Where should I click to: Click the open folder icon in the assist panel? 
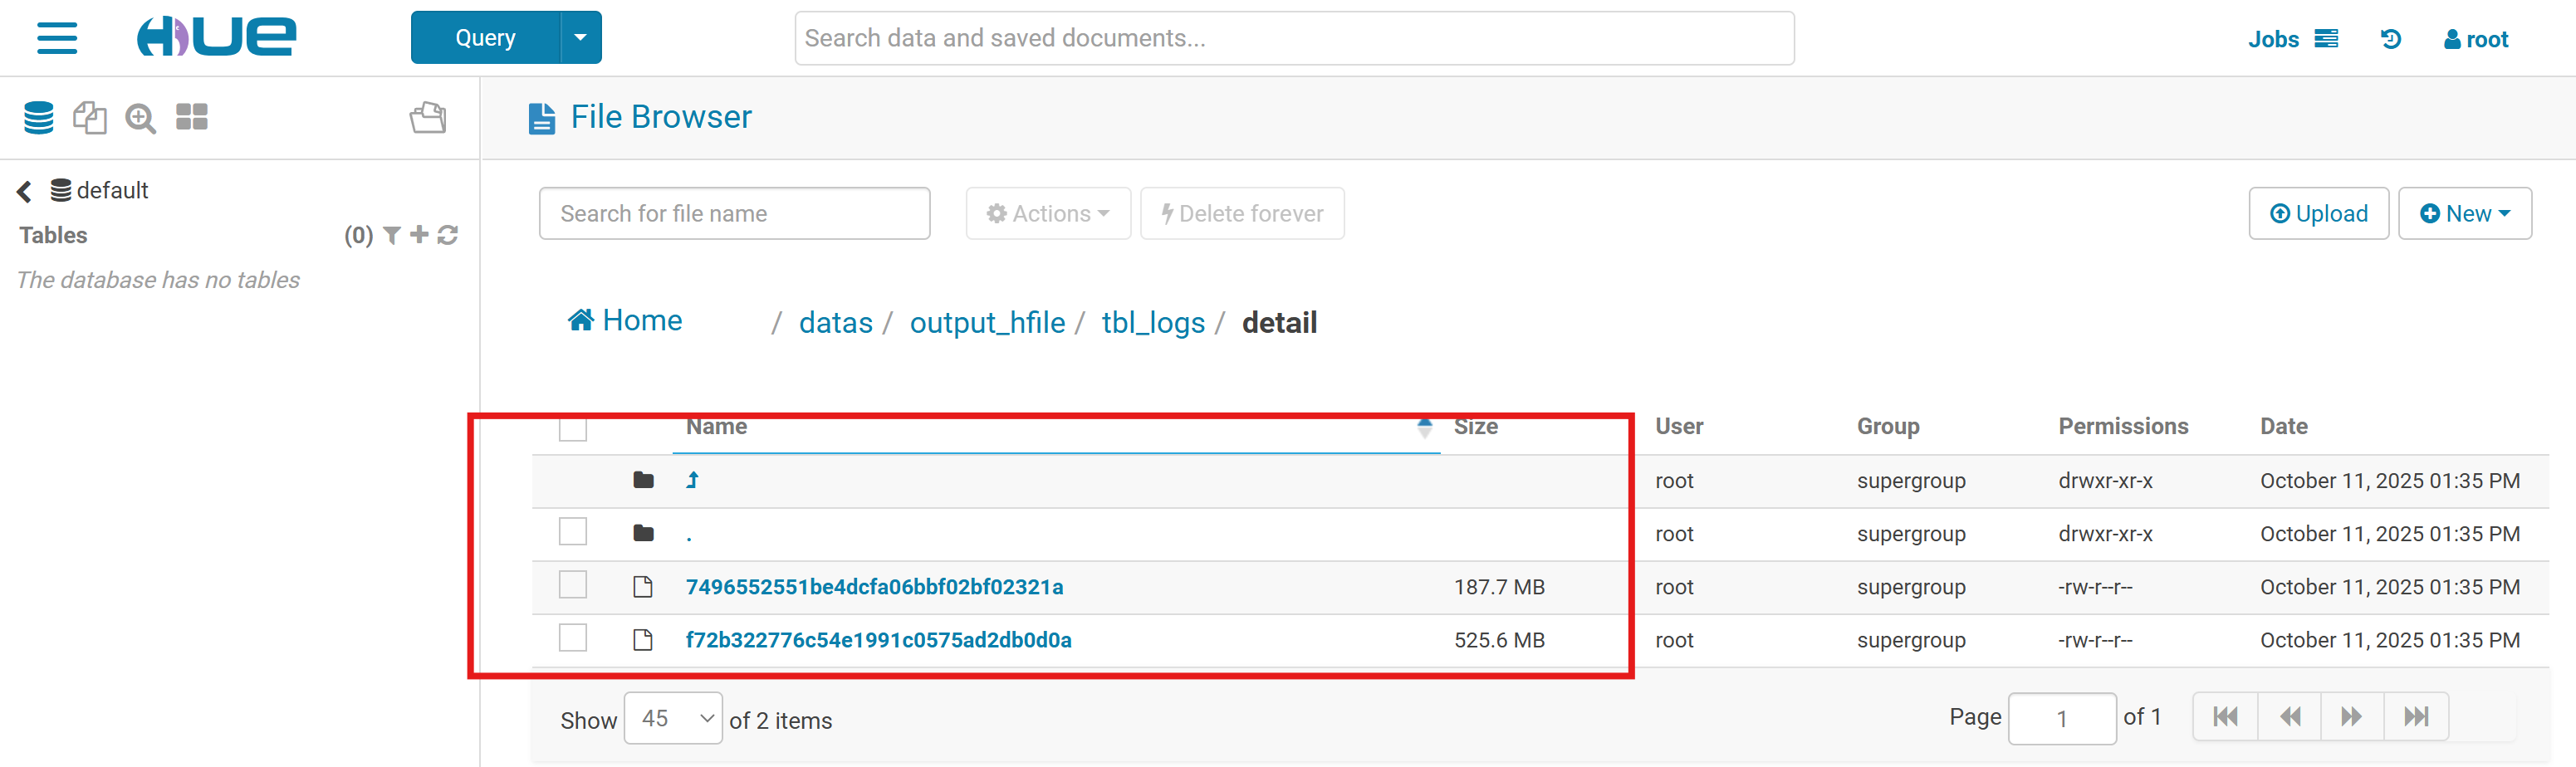[428, 117]
